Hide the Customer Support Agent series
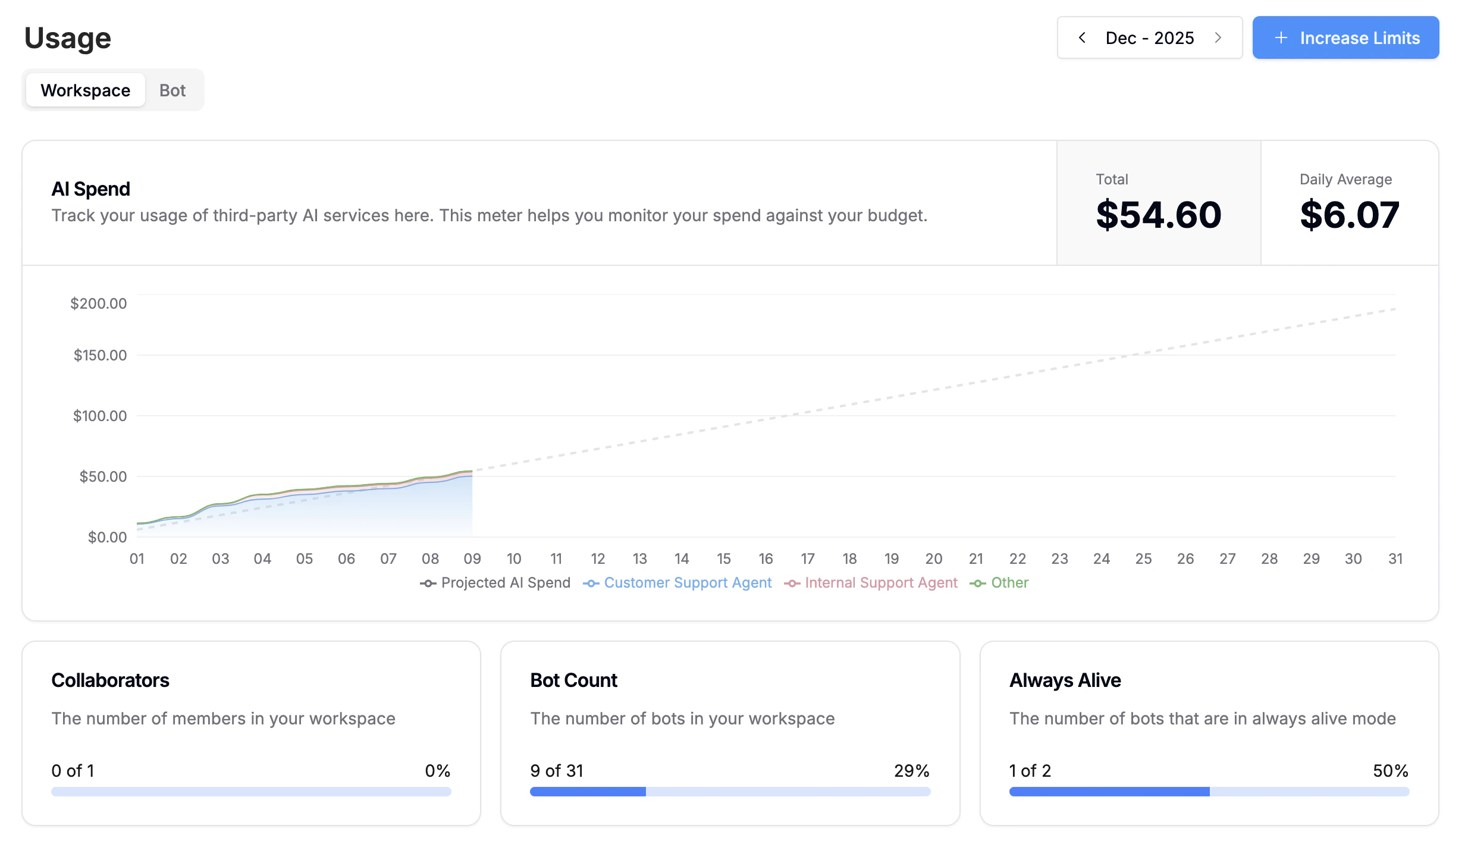The width and height of the screenshot is (1468, 841). point(688,583)
